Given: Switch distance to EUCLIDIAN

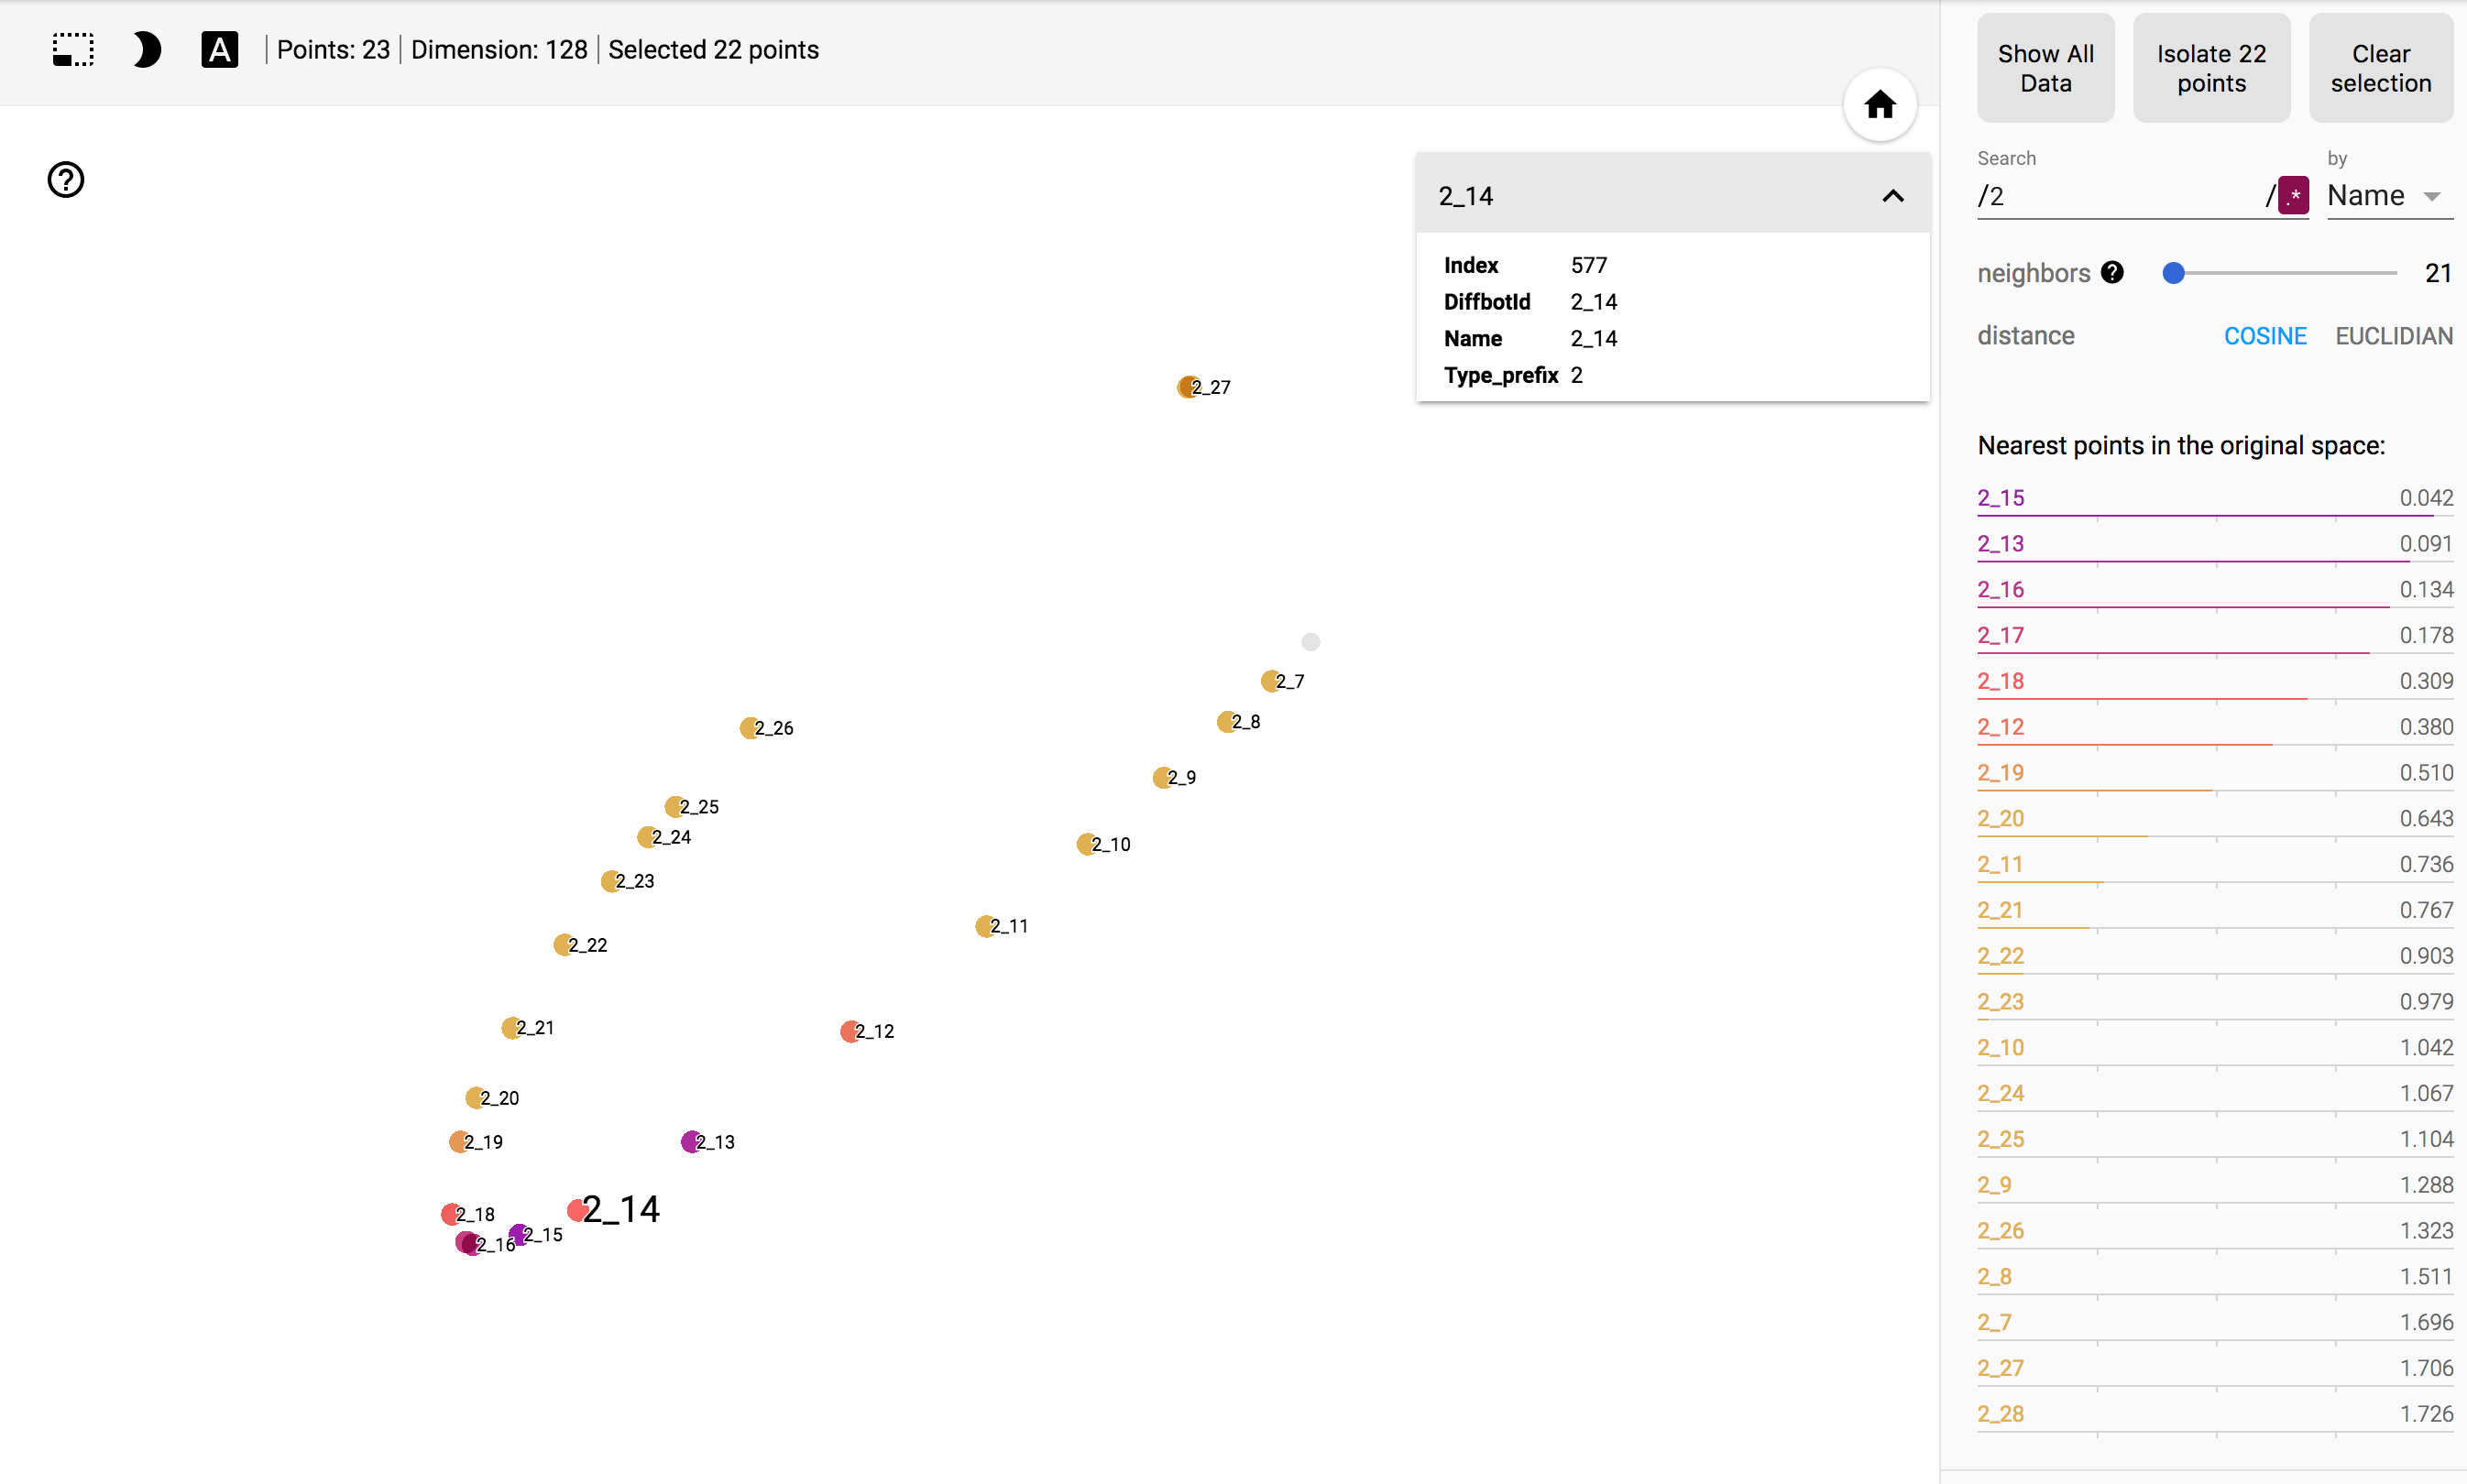Looking at the screenshot, I should tap(2393, 336).
